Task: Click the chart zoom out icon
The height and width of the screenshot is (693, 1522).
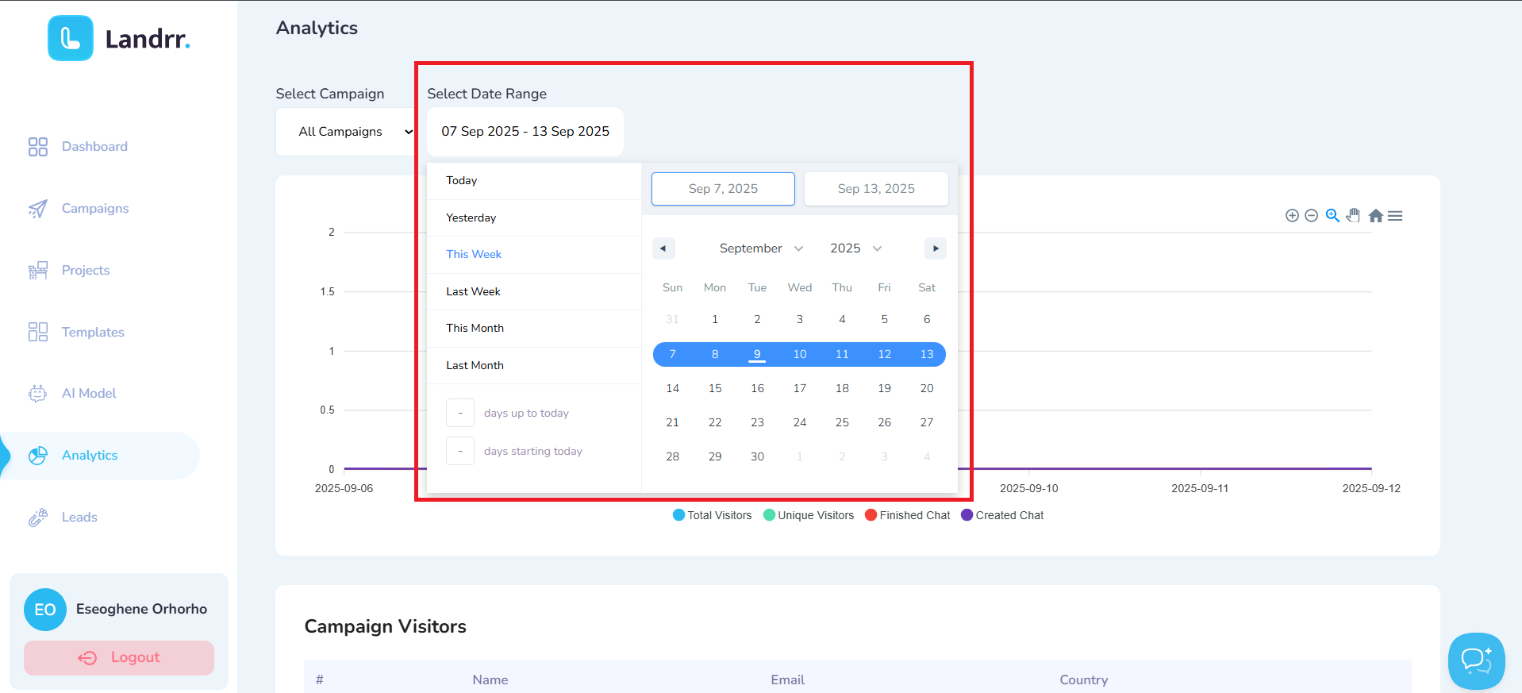Action: pyautogui.click(x=1312, y=216)
